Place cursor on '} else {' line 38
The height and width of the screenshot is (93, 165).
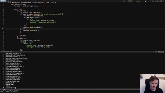pyautogui.click(x=23, y=29)
